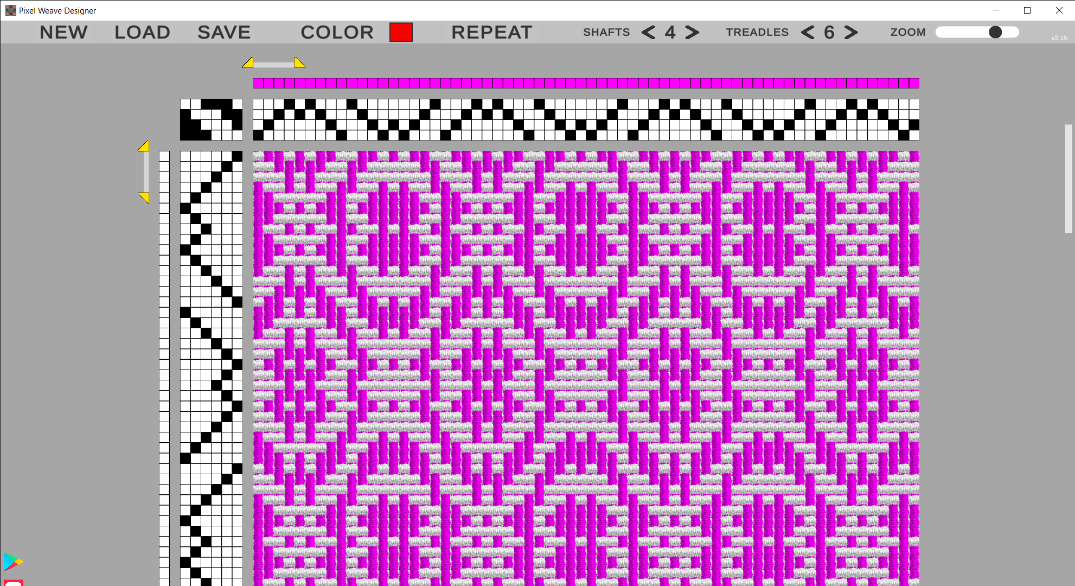Viewport: 1075px width, 586px height.
Task: Click left yellow warp repeat marker
Action: 248,62
